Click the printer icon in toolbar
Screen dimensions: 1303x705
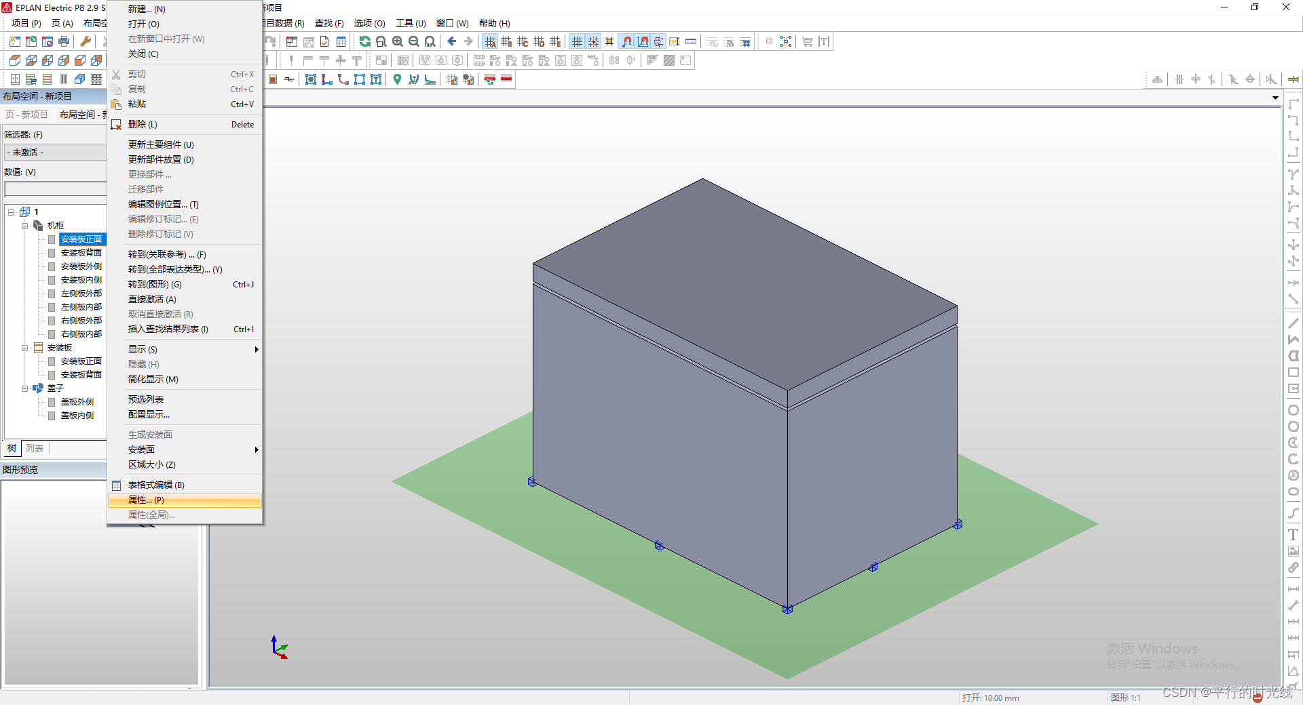[64, 42]
